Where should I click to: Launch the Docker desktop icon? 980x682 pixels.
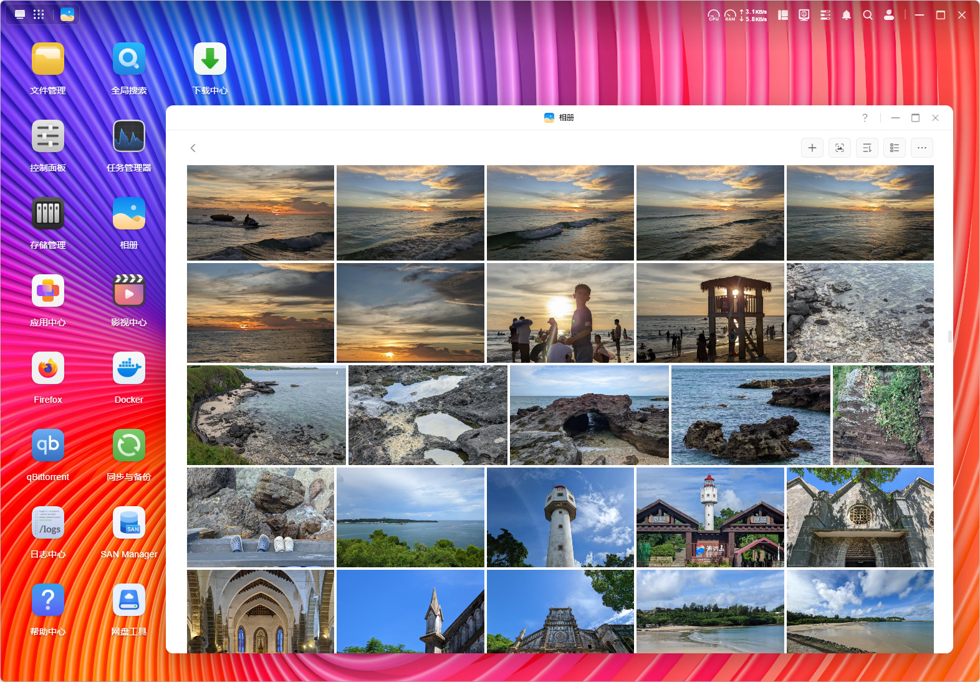[129, 368]
